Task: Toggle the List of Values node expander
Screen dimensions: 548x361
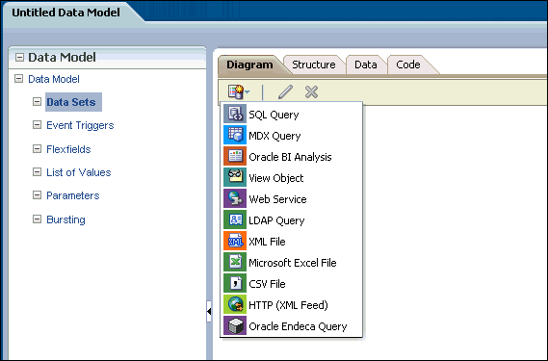Action: 37,171
